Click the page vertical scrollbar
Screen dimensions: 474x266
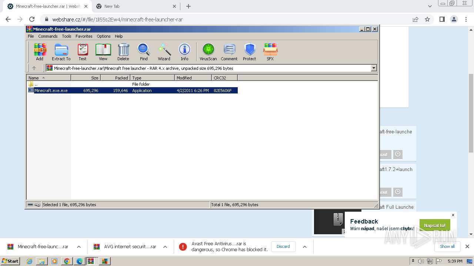pyautogui.click(x=471, y=113)
